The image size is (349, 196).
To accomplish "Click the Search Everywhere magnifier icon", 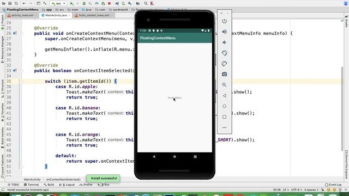I will (x=146, y=4).
